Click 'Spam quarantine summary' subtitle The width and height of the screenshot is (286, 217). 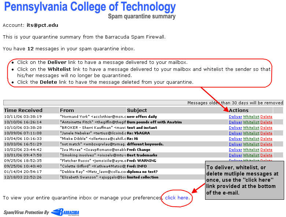click(142, 16)
